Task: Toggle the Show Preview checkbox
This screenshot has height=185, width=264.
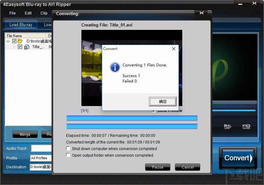Action: click(153, 111)
